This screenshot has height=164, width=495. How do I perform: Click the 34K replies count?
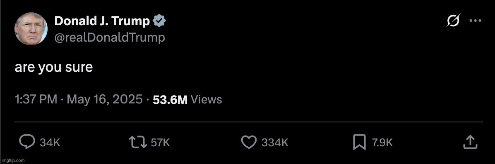50,143
